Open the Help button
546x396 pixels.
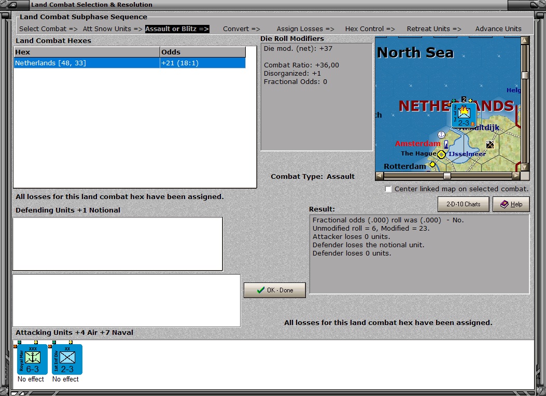click(x=511, y=204)
